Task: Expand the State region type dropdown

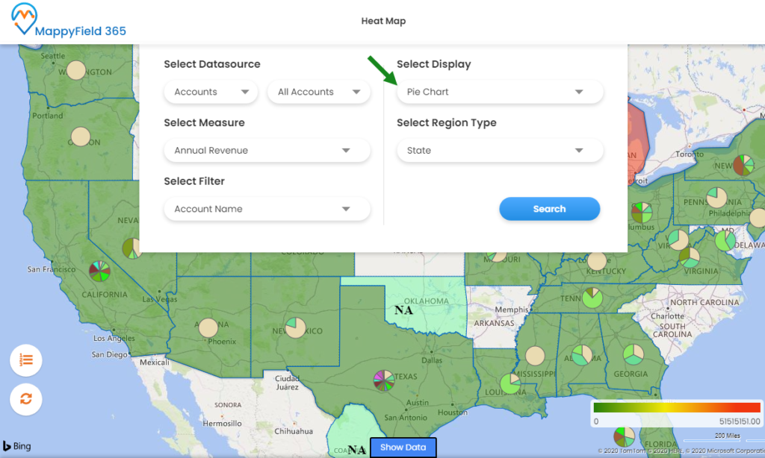Action: [499, 150]
